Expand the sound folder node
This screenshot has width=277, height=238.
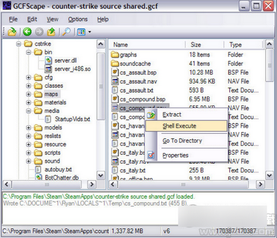[28, 161]
